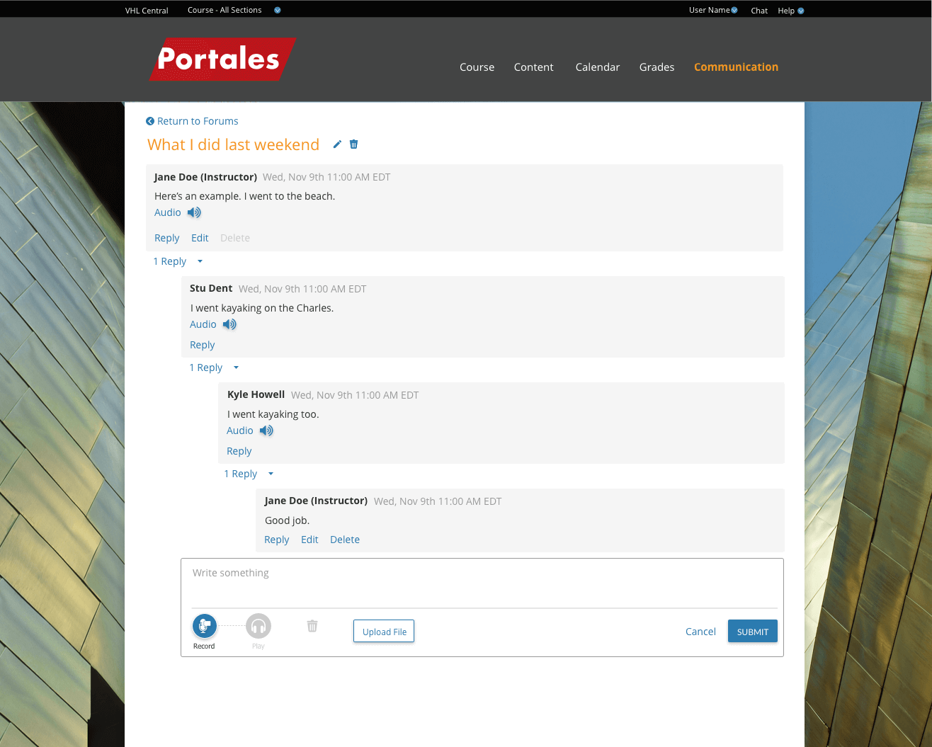Open the Content tab
This screenshot has width=932, height=747.
(533, 67)
